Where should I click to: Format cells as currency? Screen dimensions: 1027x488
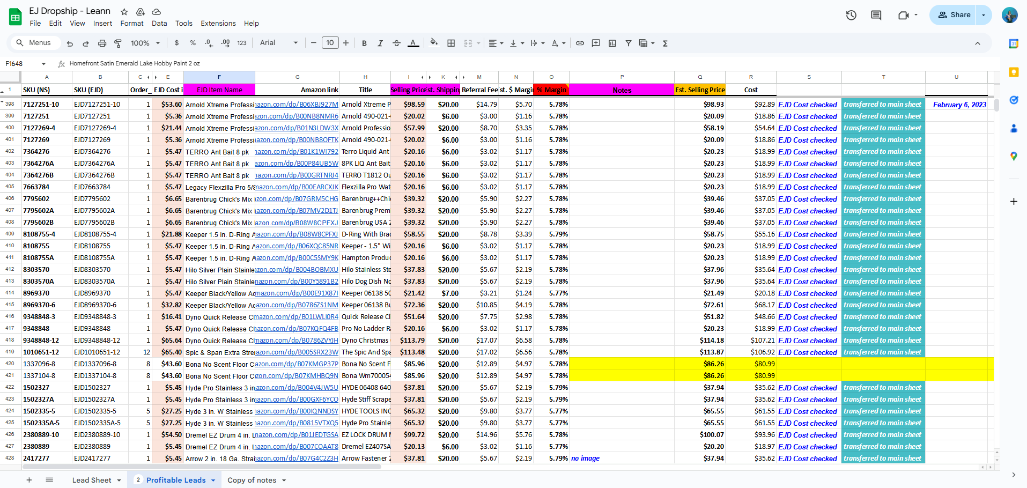177,43
